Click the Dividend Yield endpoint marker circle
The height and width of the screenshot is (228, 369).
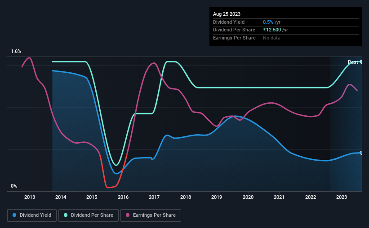(x=361, y=153)
